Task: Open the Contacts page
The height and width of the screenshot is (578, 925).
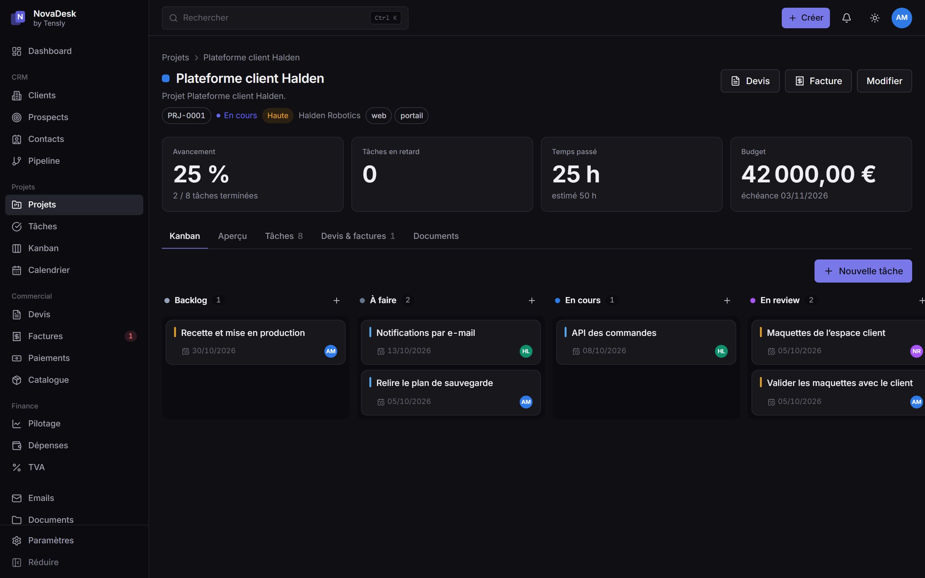Action: tap(74, 139)
